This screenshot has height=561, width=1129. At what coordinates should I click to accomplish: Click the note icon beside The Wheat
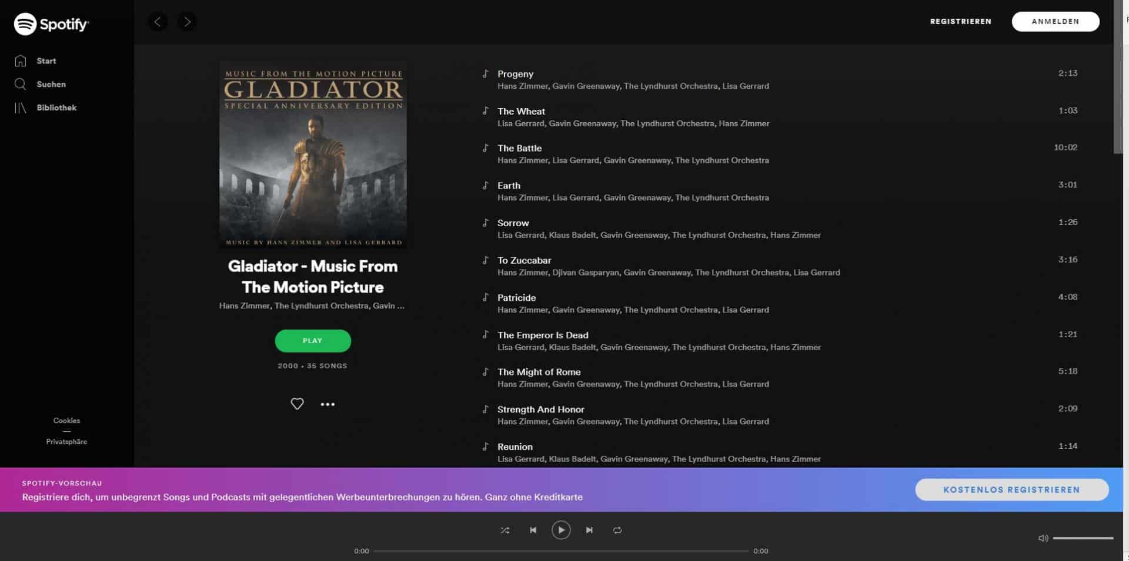click(485, 110)
